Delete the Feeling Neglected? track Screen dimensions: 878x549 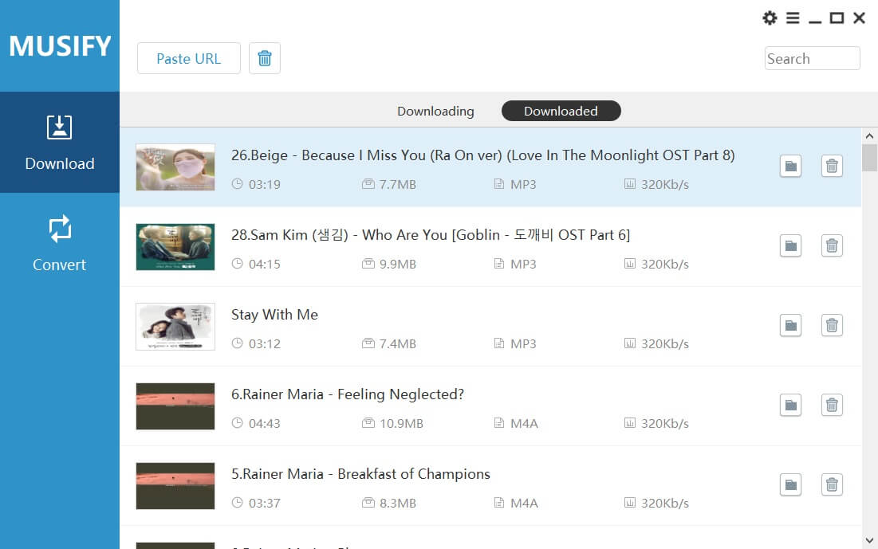pos(832,405)
